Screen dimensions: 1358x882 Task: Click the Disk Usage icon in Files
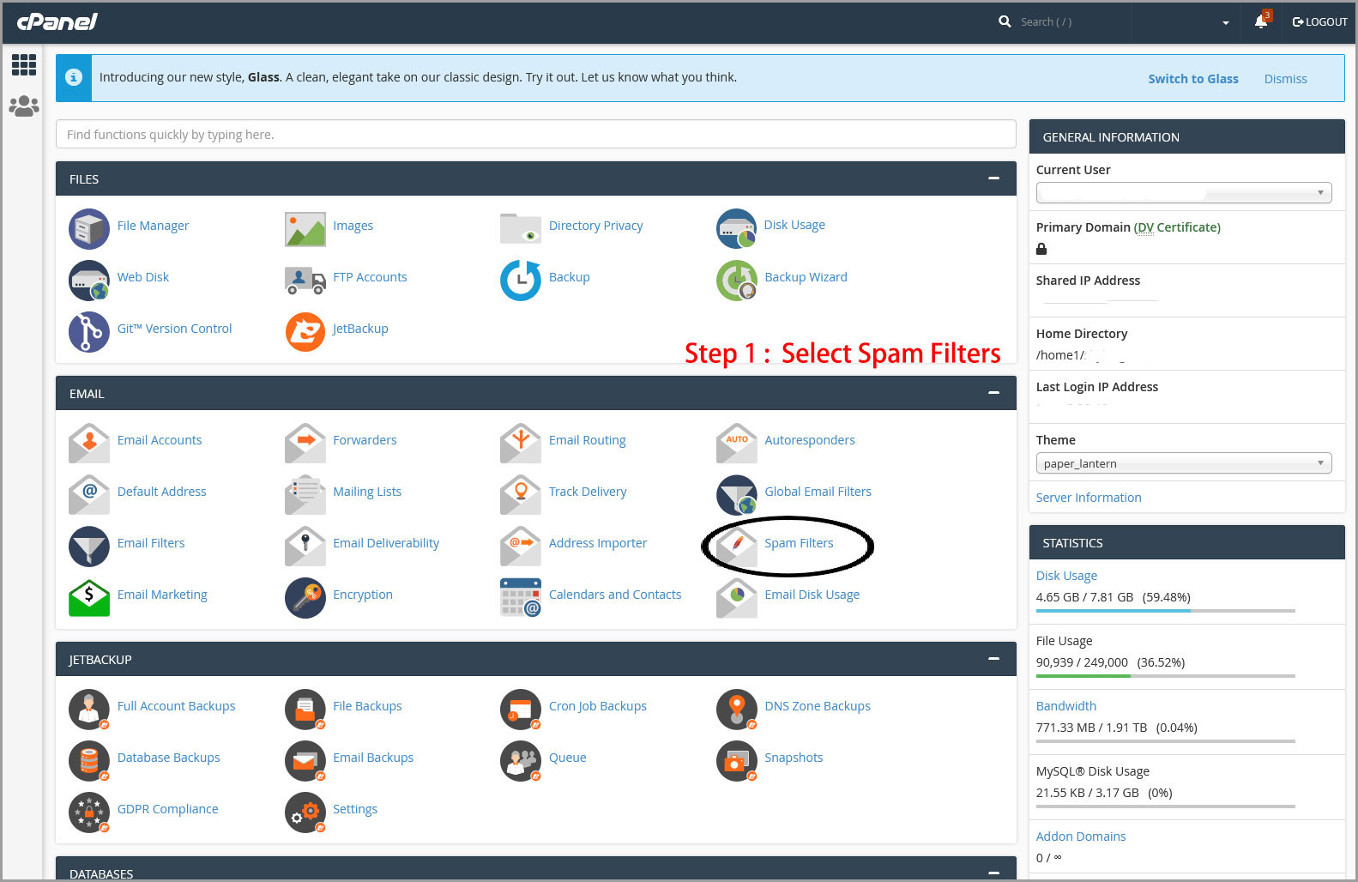tap(737, 229)
